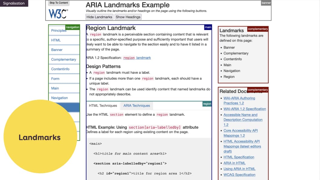Open the Navigation landmark page link
320x180 pixels.
tap(59, 98)
